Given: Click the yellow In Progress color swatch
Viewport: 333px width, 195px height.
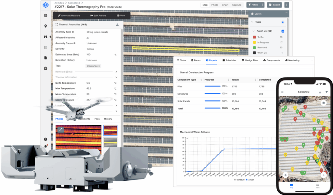Looking at the screenshot, I should tap(254, 43).
